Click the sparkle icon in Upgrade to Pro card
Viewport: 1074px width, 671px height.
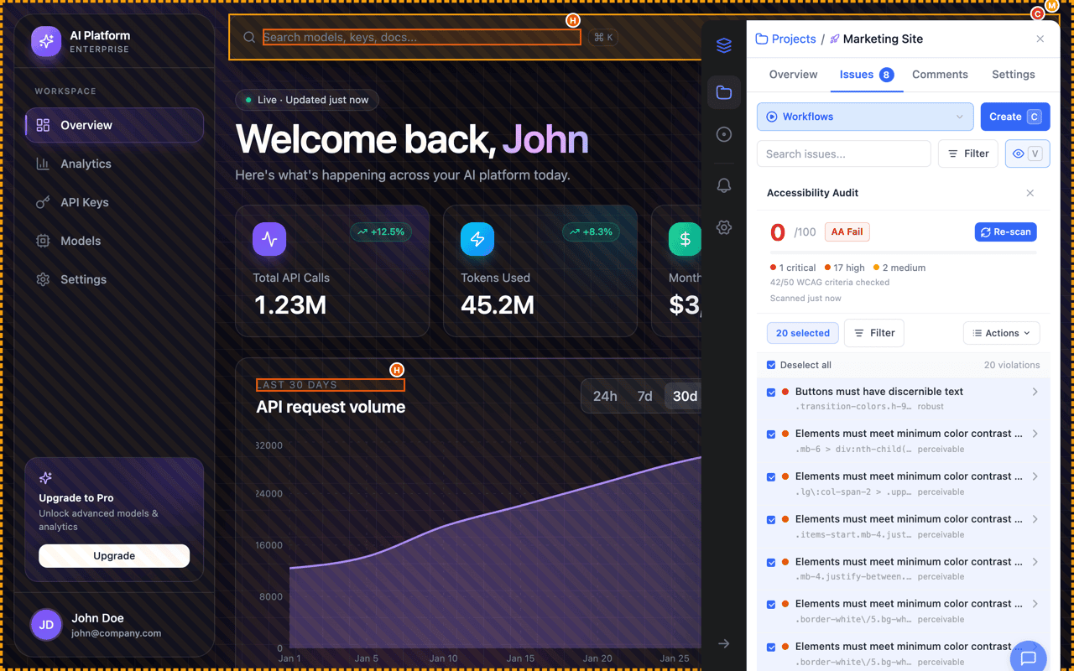[45, 478]
